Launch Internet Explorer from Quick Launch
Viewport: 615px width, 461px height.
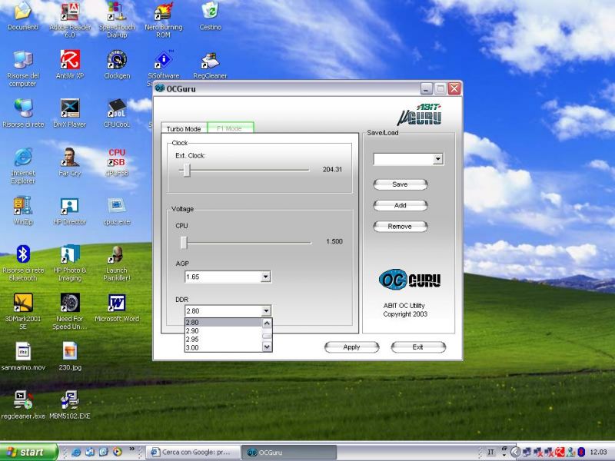[76, 452]
